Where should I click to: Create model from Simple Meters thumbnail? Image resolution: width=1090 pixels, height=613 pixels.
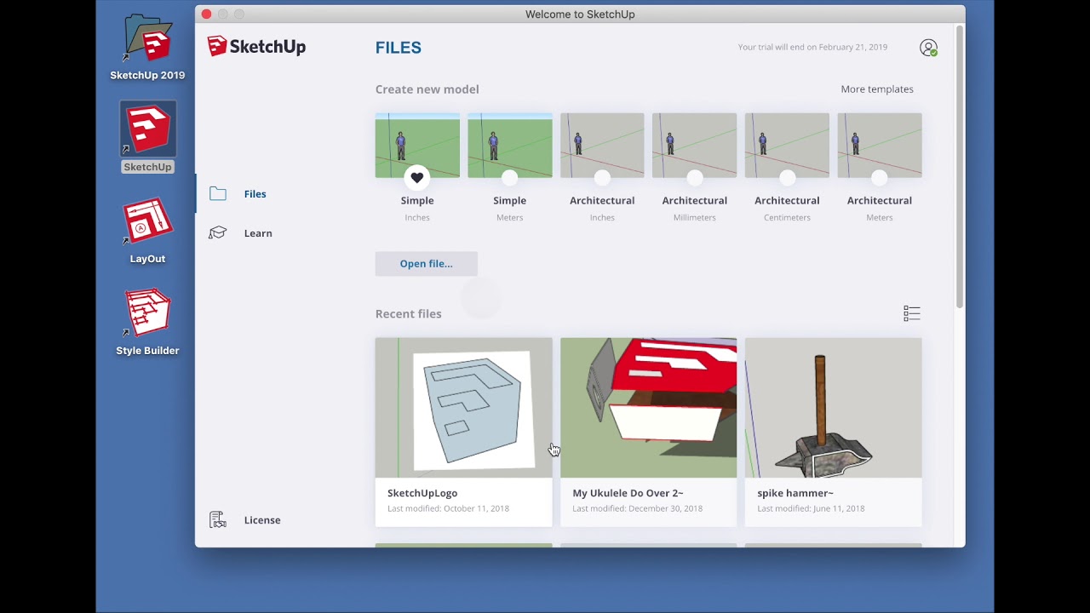tap(509, 145)
